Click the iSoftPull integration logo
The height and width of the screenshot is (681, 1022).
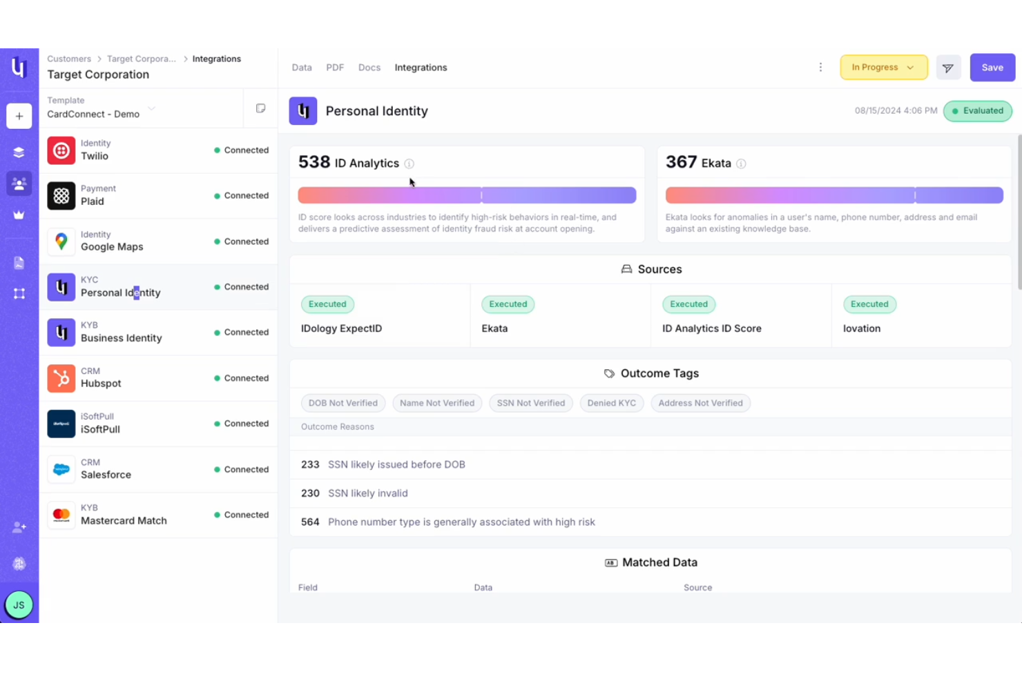(x=61, y=424)
